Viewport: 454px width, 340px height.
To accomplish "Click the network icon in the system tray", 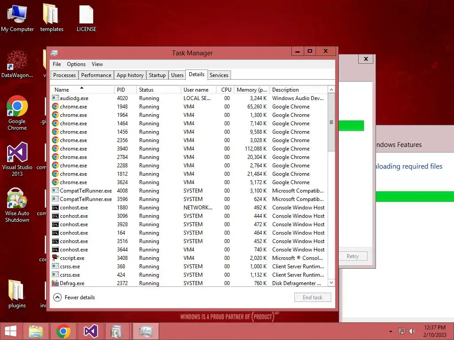I will click(402, 331).
